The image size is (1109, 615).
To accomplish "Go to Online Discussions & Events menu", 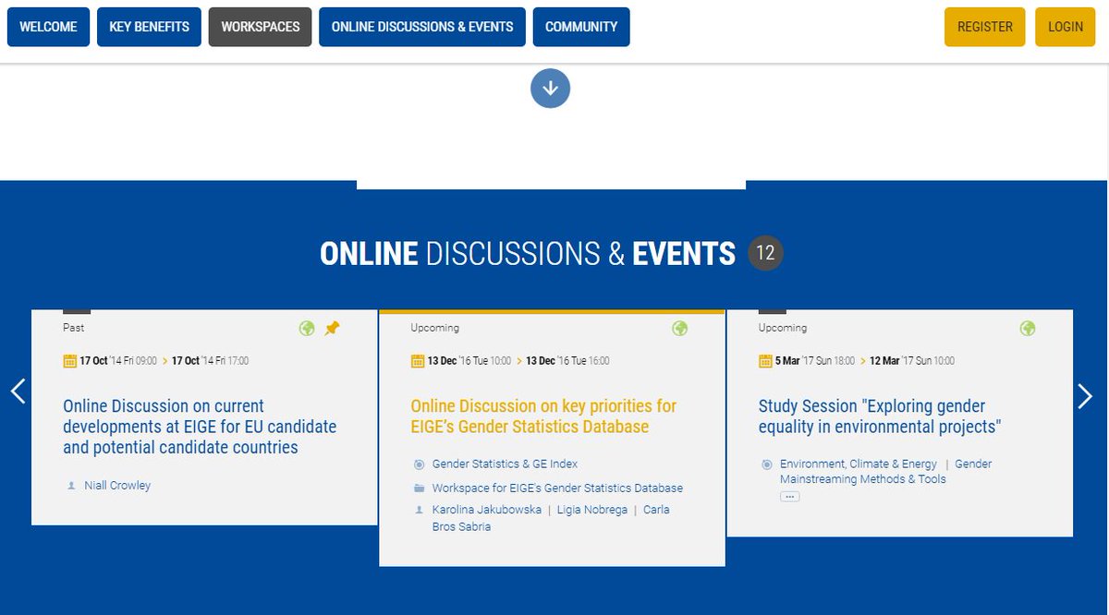I will 422,27.
